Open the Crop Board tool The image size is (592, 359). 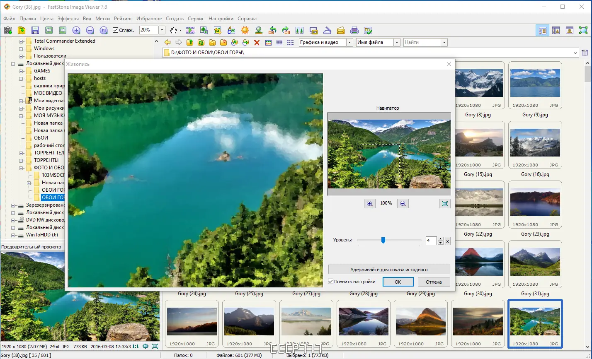tap(218, 30)
